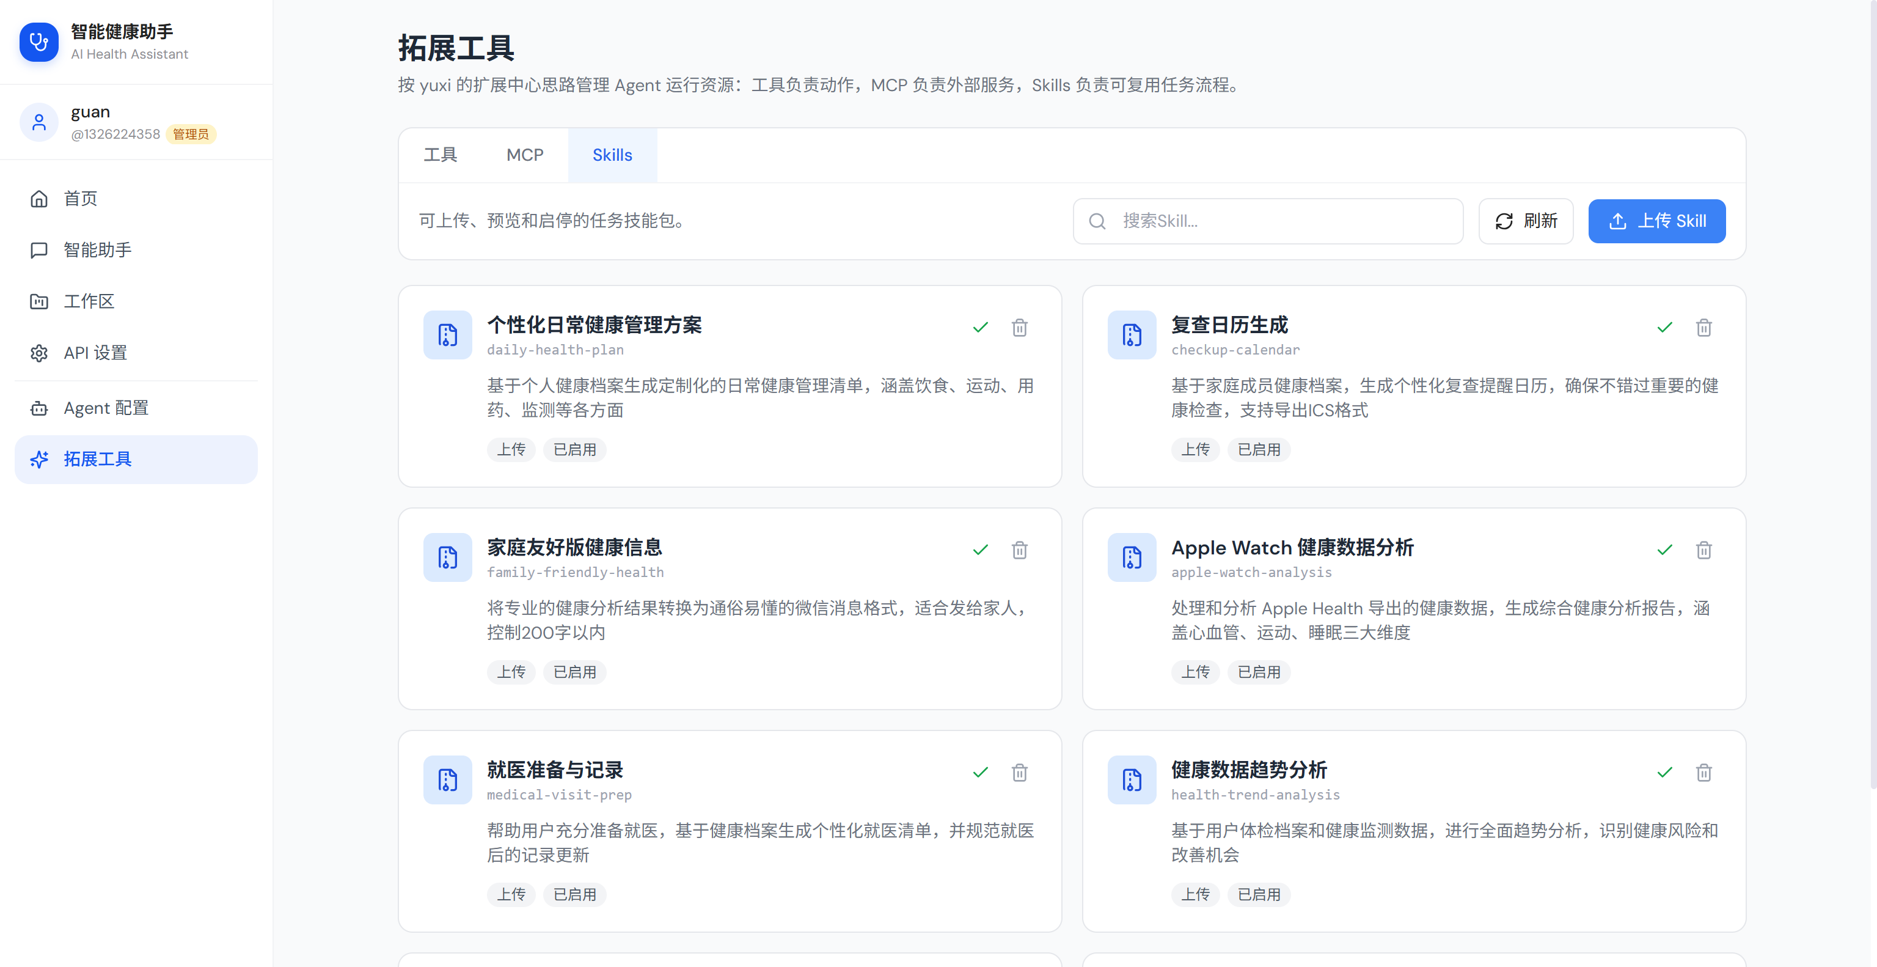This screenshot has width=1877, height=967.
Task: Click 上传 tag on 就医准备与记录 card
Action: pos(511,894)
